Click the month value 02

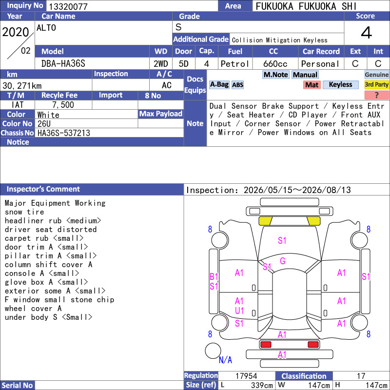click(x=26, y=51)
